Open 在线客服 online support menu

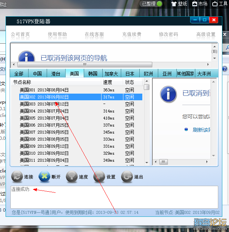tap(94, 34)
